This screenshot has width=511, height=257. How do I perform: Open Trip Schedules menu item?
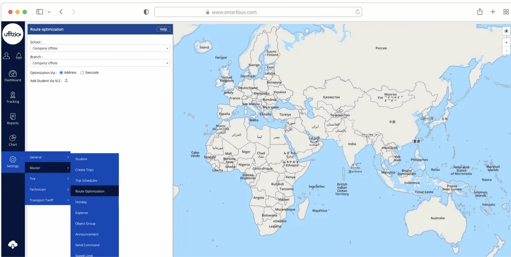tap(95, 180)
